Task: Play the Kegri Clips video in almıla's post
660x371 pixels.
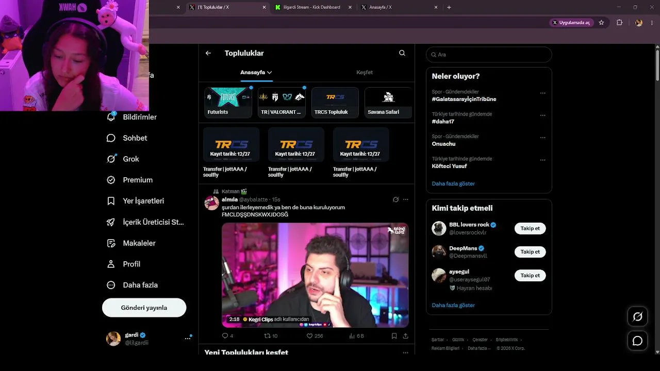Action: point(315,275)
